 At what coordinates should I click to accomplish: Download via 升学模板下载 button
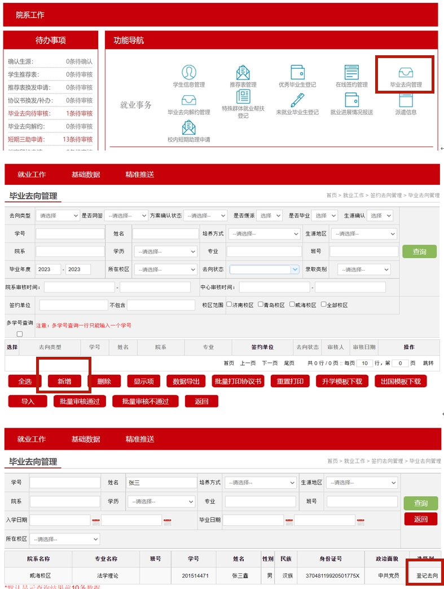(342, 381)
